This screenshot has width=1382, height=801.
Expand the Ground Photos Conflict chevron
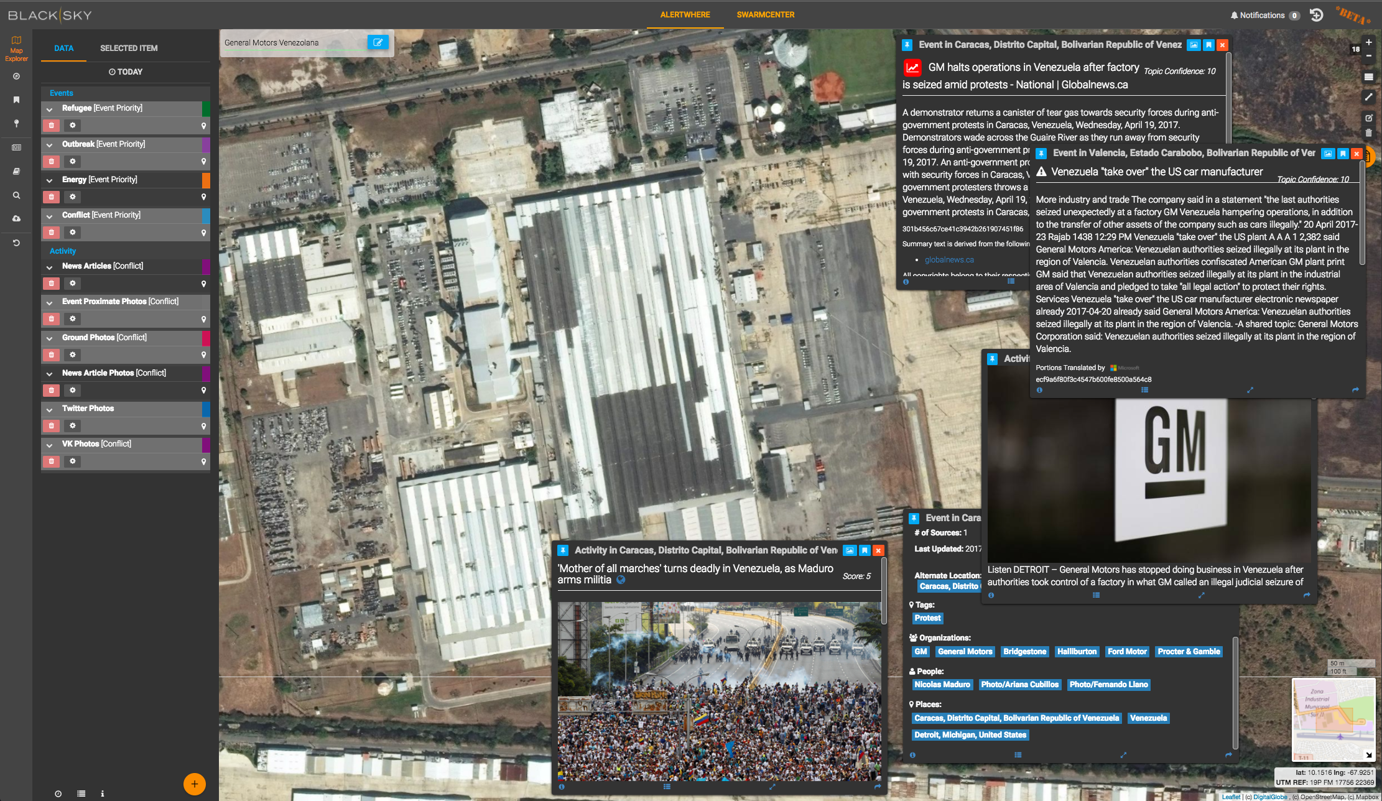tap(49, 338)
